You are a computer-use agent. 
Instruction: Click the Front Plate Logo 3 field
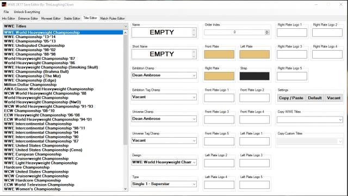click(x=219, y=120)
